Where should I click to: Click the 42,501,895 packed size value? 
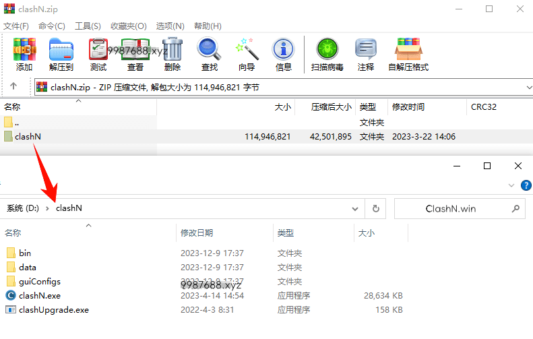(330, 136)
